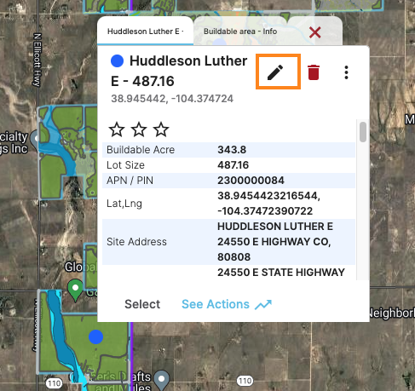The image size is (415, 391).
Task: Rate parcel with the third star
Action: click(161, 129)
